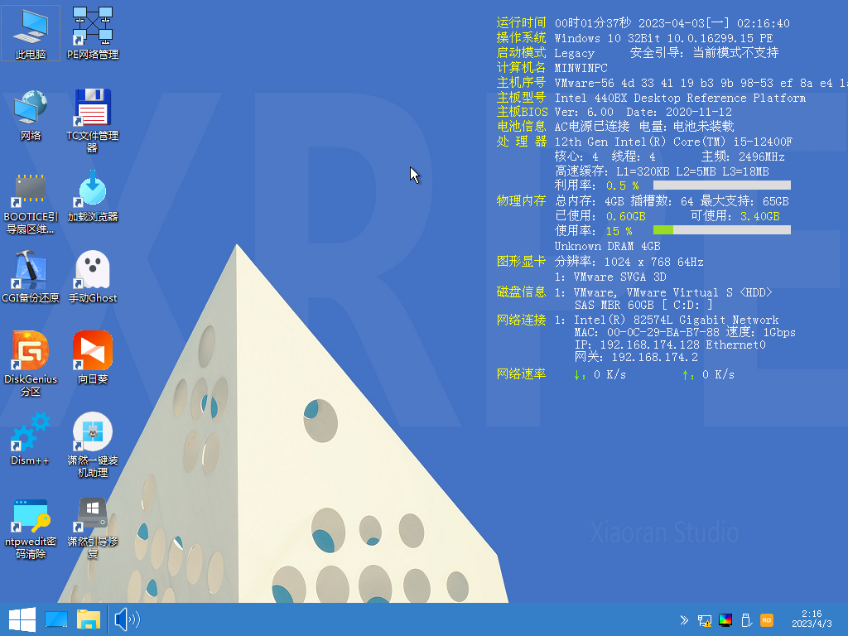Launch 潇然引导修复 shortcut
Screen dimensions: 848x636
92,515
